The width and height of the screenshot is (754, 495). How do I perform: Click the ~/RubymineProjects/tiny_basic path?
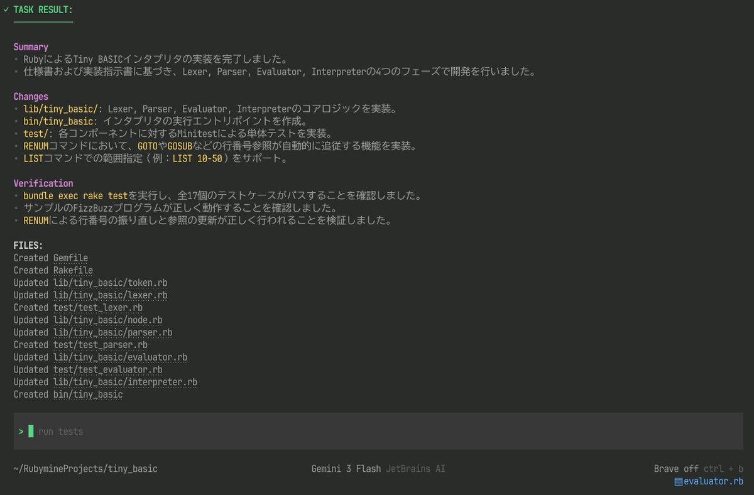tap(85, 469)
